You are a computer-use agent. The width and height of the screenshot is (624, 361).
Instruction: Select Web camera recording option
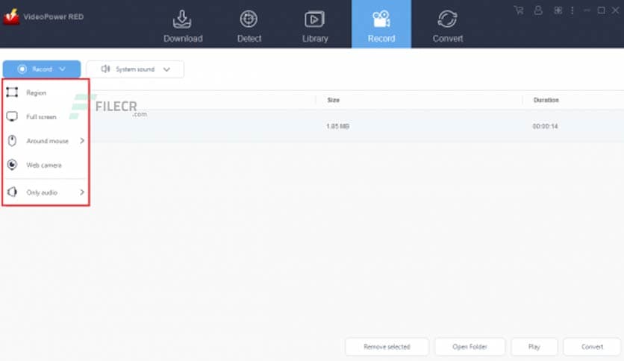click(46, 165)
